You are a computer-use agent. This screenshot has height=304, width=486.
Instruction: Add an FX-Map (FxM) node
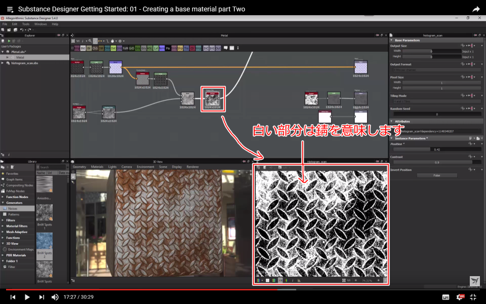[x=125, y=49]
